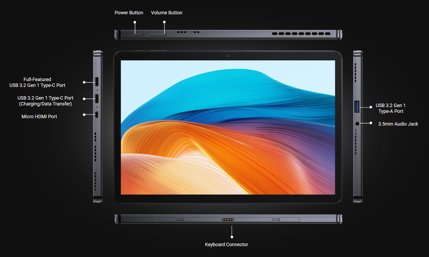The height and width of the screenshot is (257, 429).
Task: Click the callout dot below the keyboard connector
Action: pyautogui.click(x=232, y=237)
